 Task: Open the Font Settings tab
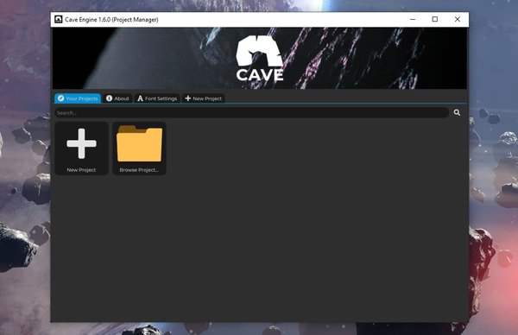[157, 98]
